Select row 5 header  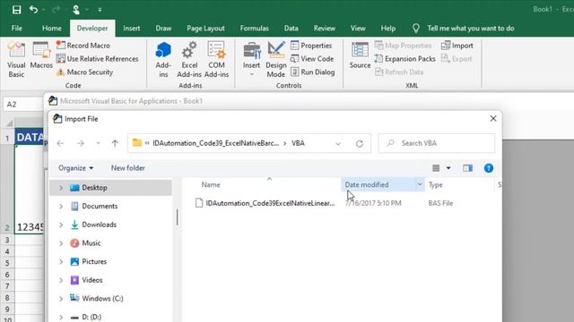[7, 263]
